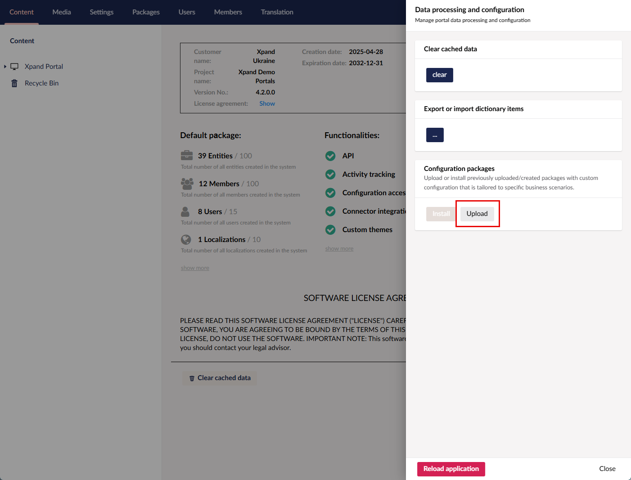Open Recycle Bin in the tree
The image size is (631, 480).
point(41,83)
